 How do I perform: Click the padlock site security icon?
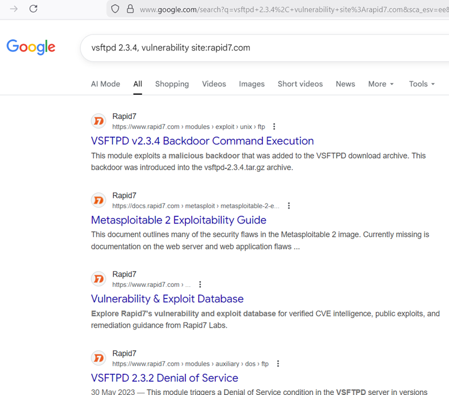130,9
